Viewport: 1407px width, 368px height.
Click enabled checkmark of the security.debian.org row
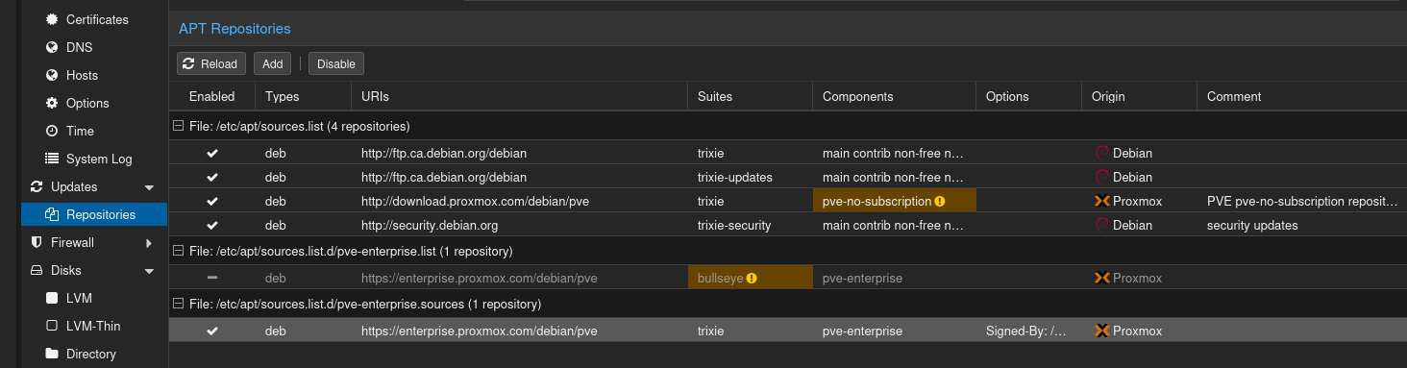click(212, 225)
